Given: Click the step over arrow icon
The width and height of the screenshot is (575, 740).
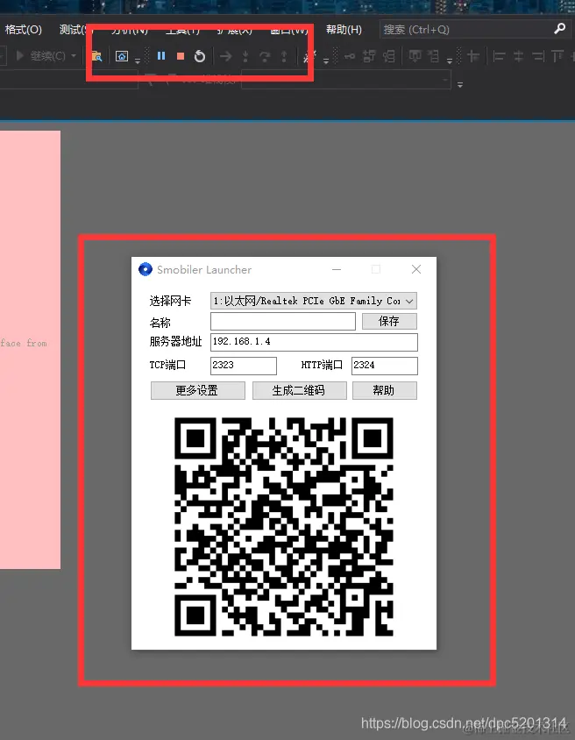Looking at the screenshot, I should (x=265, y=57).
